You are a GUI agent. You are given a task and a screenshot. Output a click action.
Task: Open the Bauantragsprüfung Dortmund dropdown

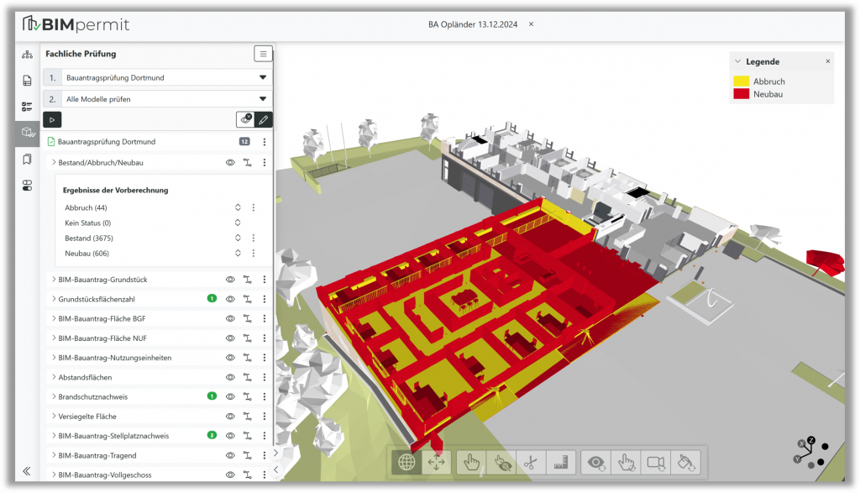pos(262,77)
